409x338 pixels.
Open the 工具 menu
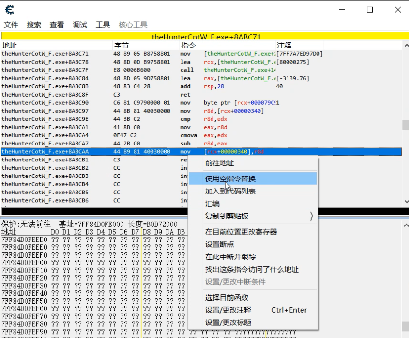click(x=103, y=25)
